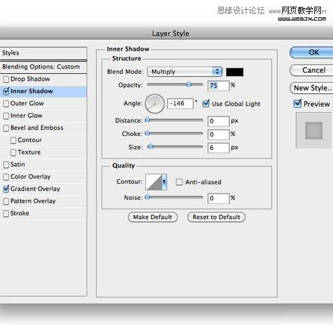
Task: Click the Noise slider handle
Action: click(147, 196)
